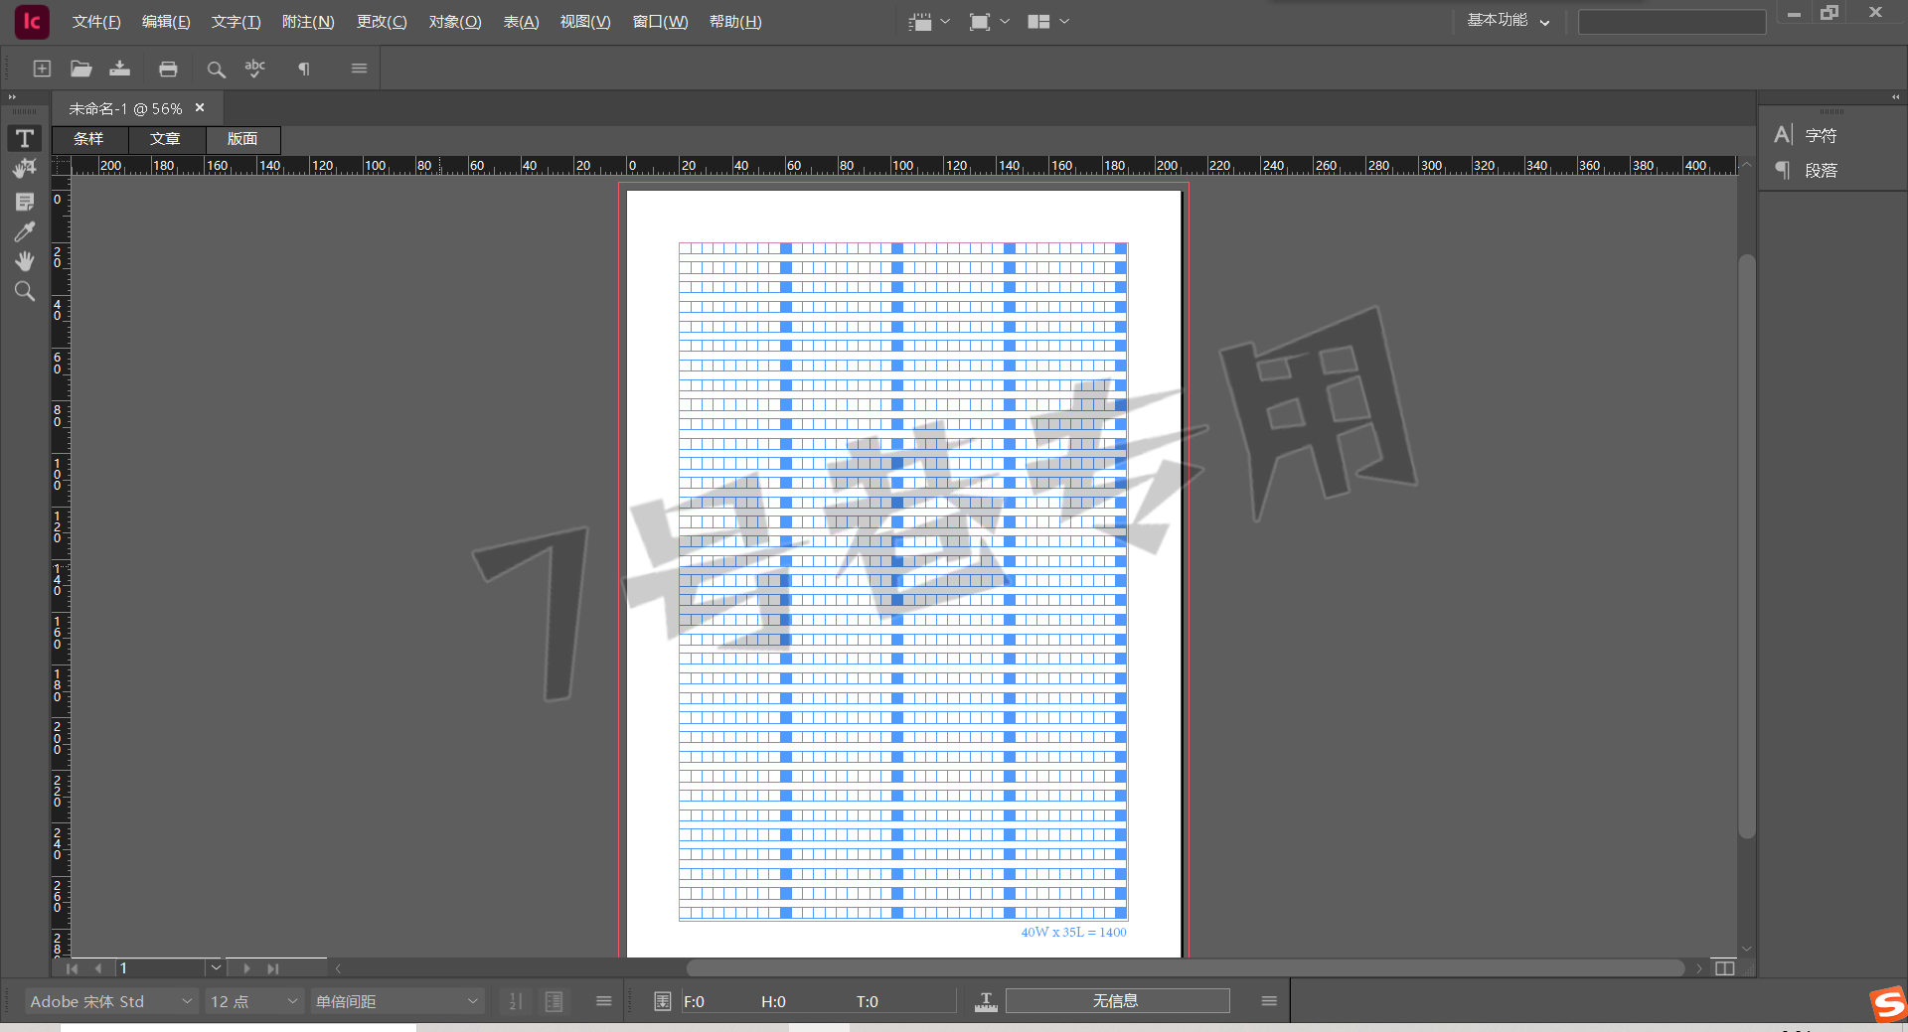1908x1032 pixels.
Task: Open the arrange documents dropdown
Action: 1048,21
